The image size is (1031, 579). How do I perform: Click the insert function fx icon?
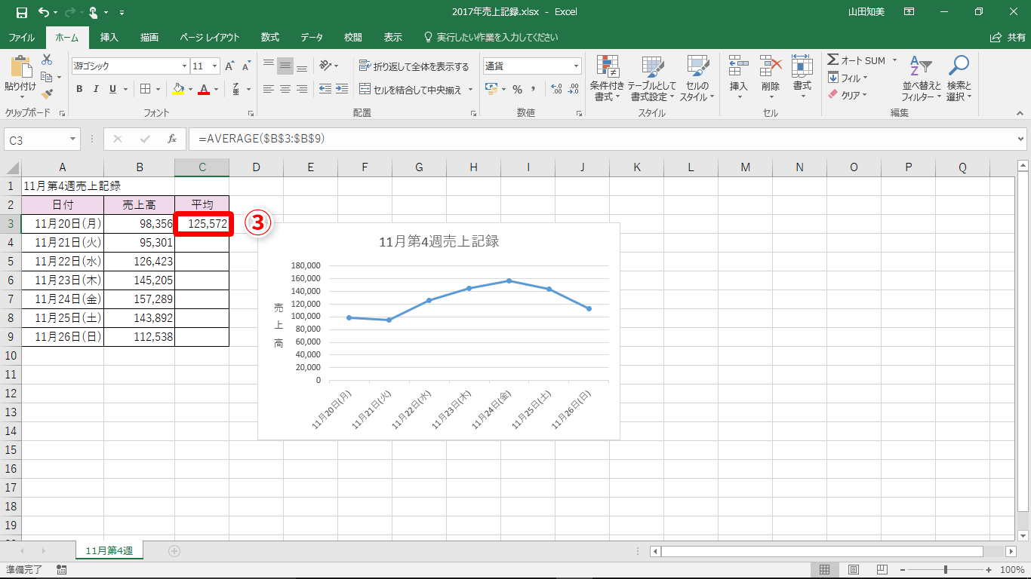tap(172, 139)
